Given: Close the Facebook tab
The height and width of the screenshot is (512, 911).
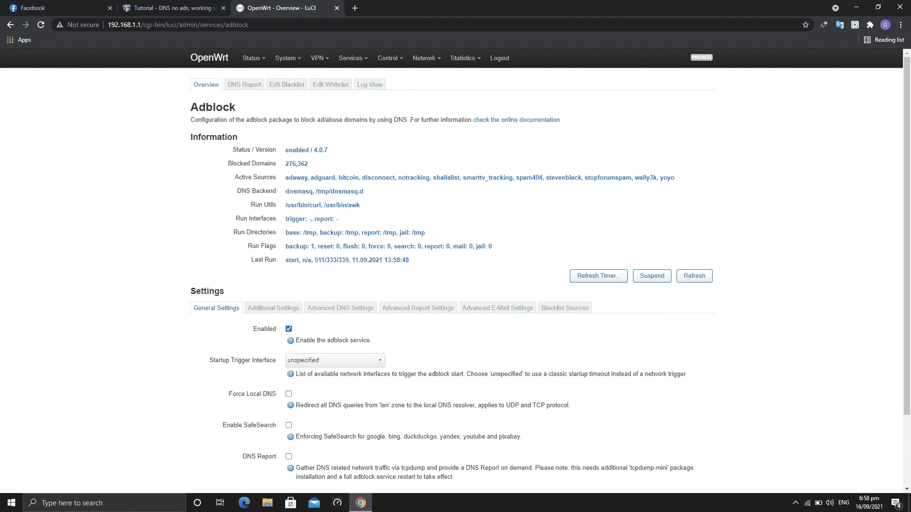Looking at the screenshot, I should coord(110,8).
